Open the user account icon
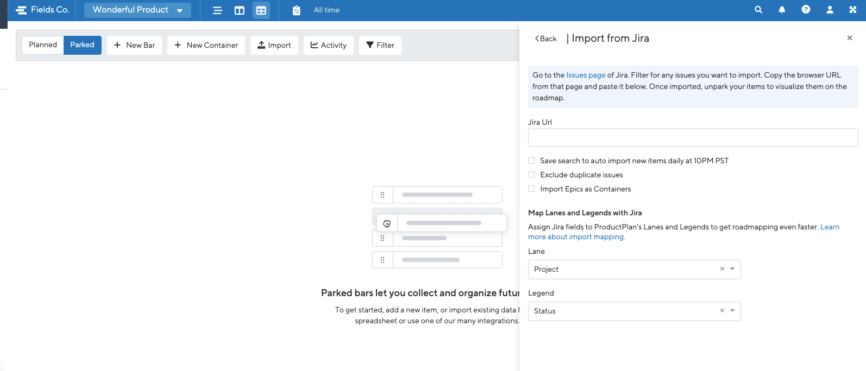Viewport: 866px width, 371px height. (x=830, y=10)
